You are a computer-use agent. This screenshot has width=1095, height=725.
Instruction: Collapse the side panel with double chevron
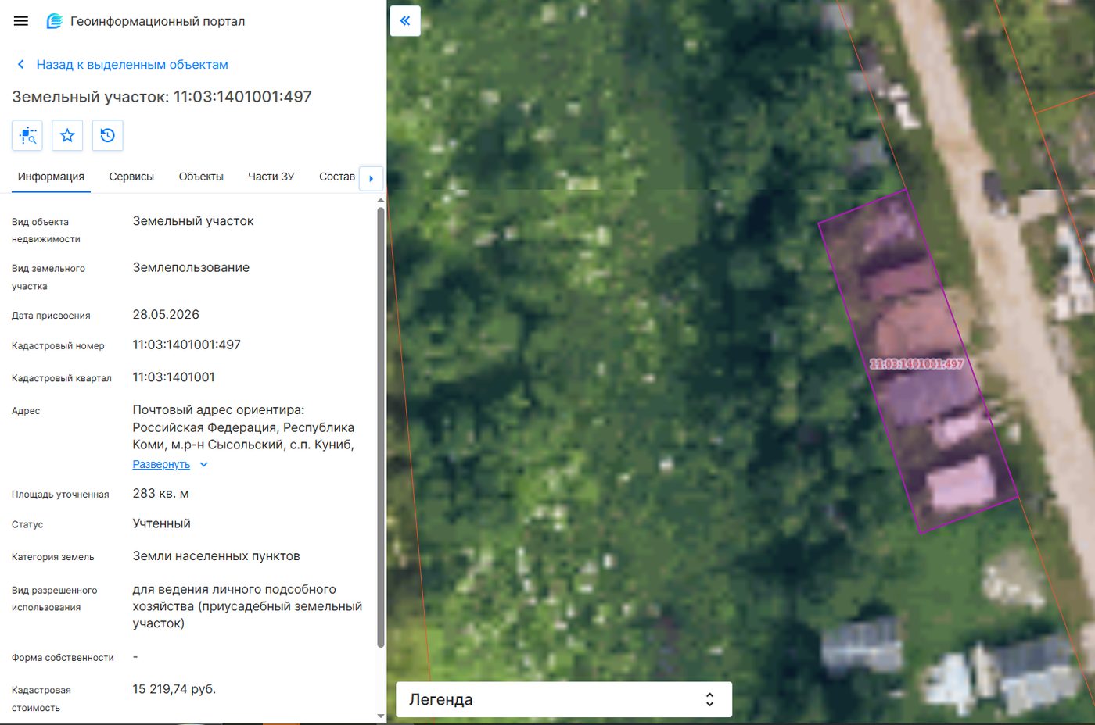[x=405, y=21]
